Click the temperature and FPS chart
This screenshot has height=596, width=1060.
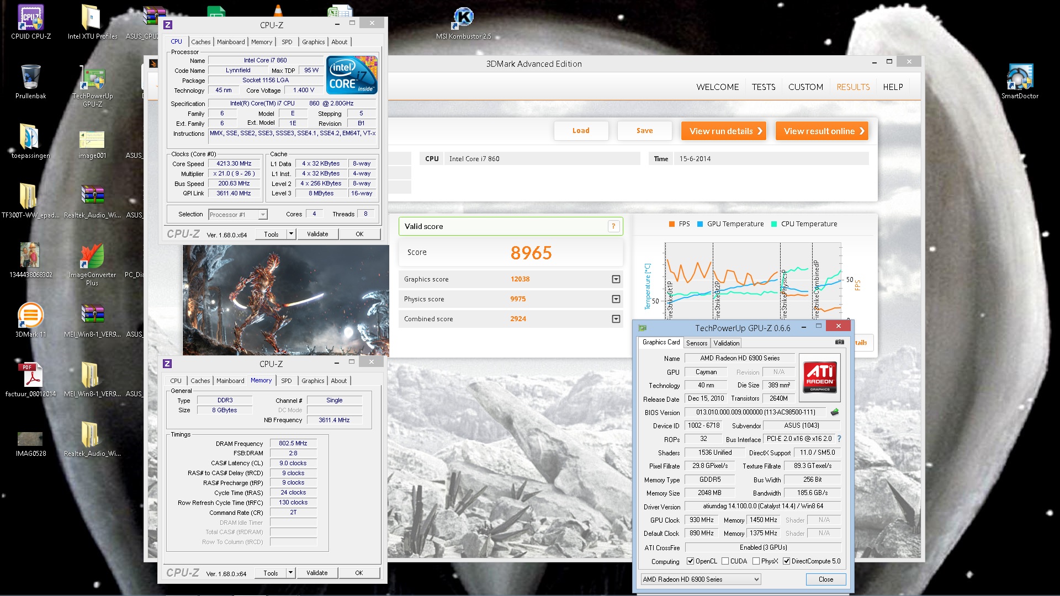point(753,280)
